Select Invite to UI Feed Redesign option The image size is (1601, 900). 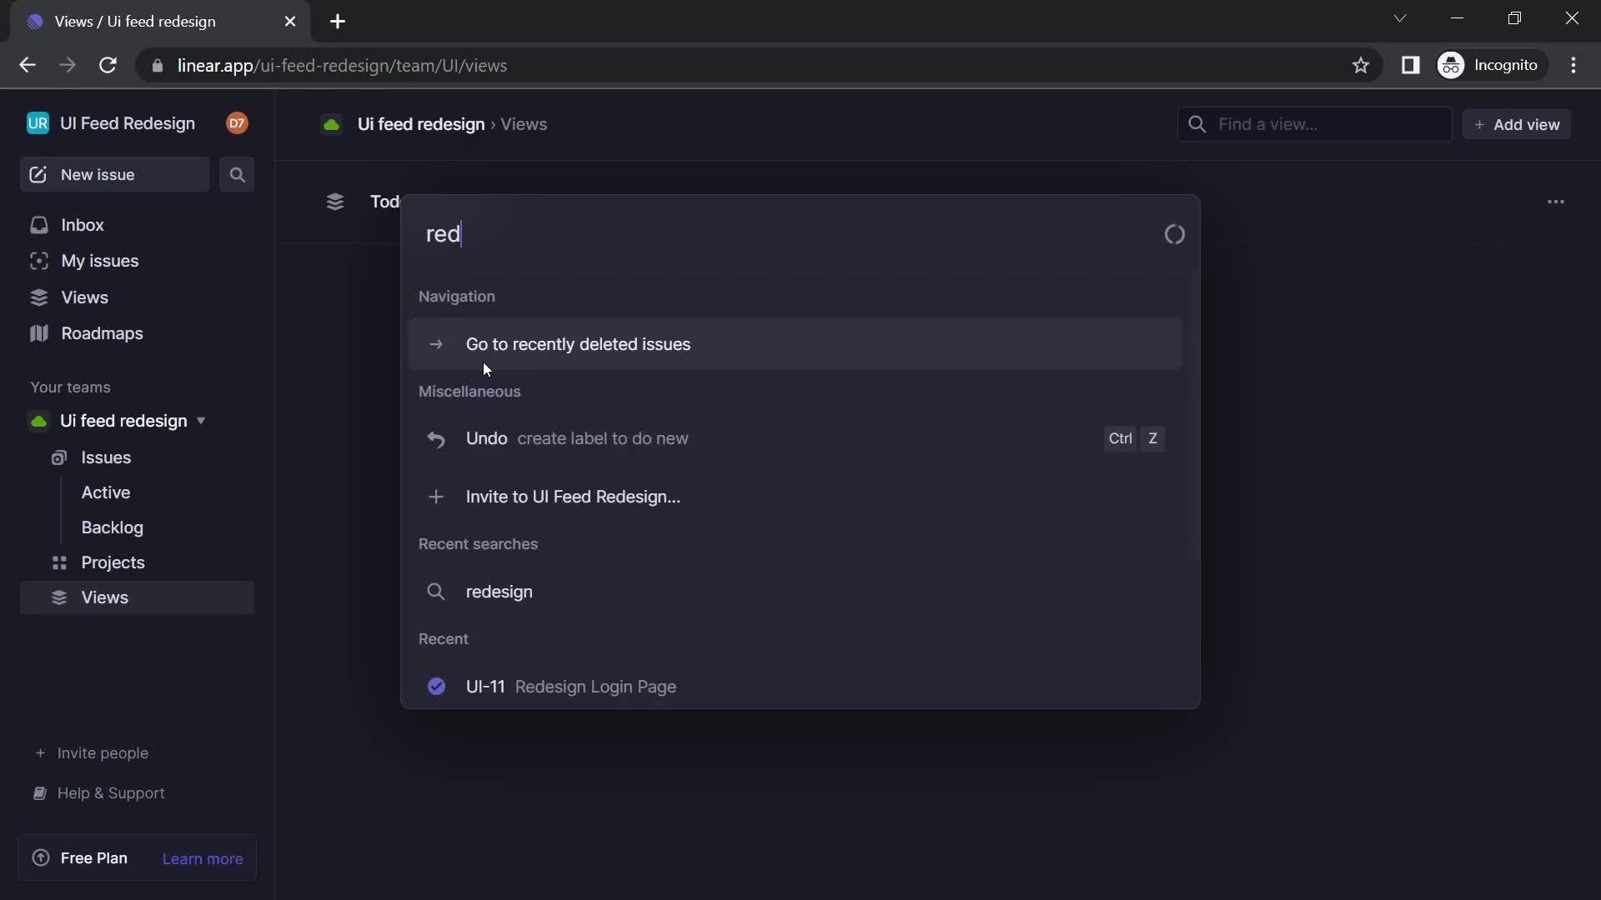coord(574,497)
